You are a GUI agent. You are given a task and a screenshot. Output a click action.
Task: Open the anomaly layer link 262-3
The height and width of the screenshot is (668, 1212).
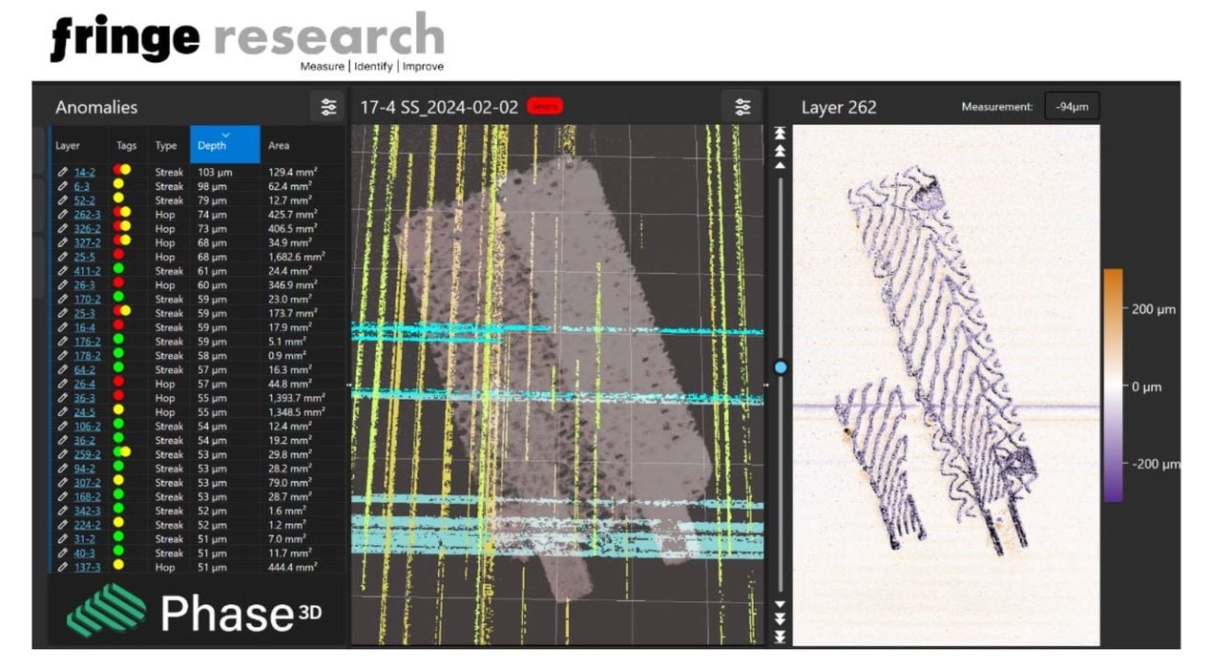(87, 215)
